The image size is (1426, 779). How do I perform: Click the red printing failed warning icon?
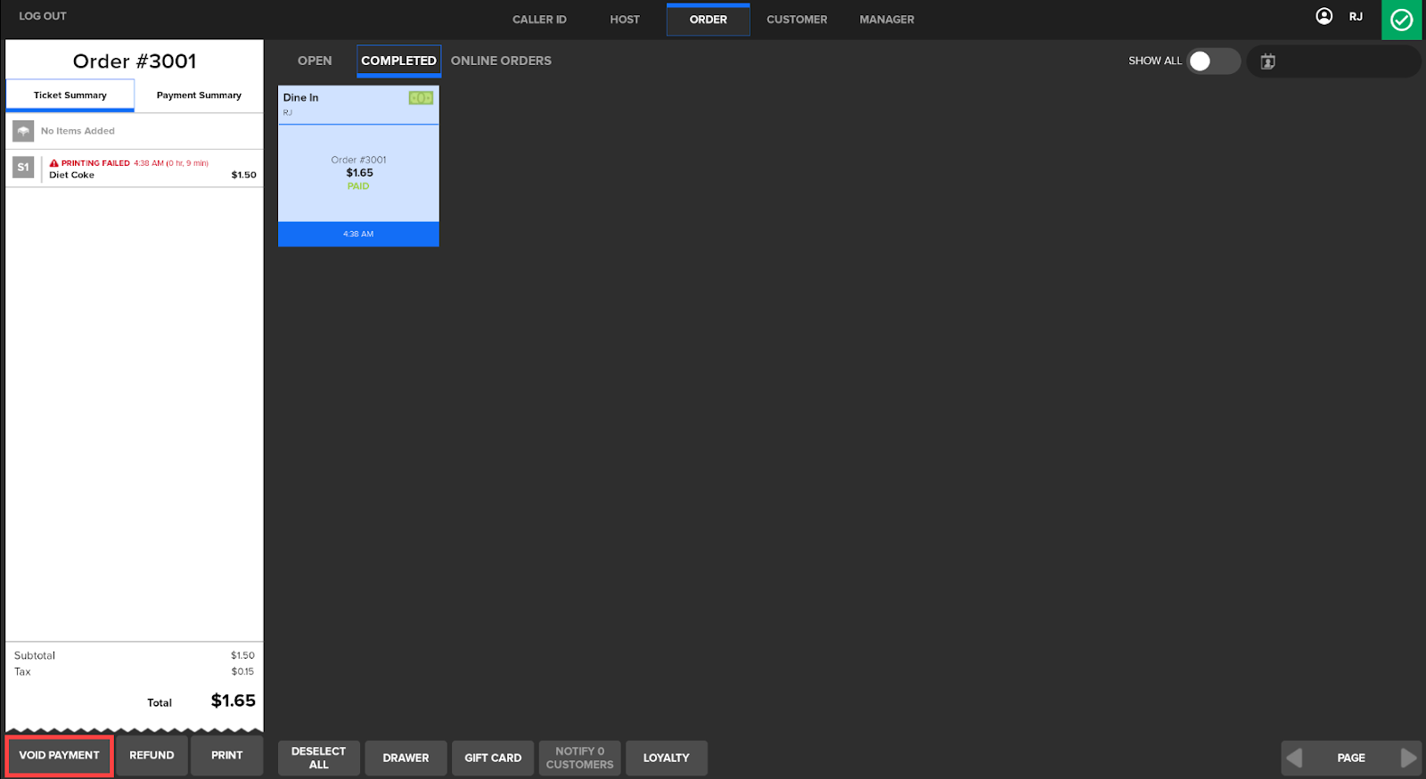pyautogui.click(x=54, y=163)
